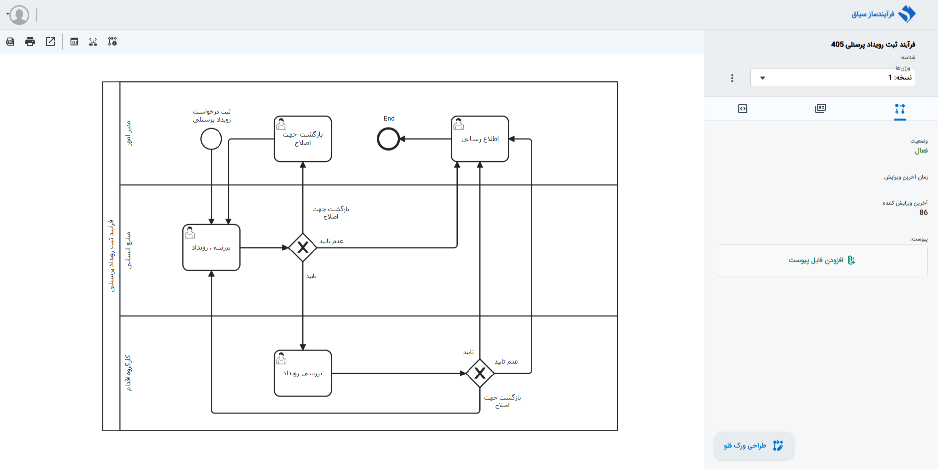The width and height of the screenshot is (938, 469).
Task: Click the XML export icon
Action: click(x=10, y=42)
